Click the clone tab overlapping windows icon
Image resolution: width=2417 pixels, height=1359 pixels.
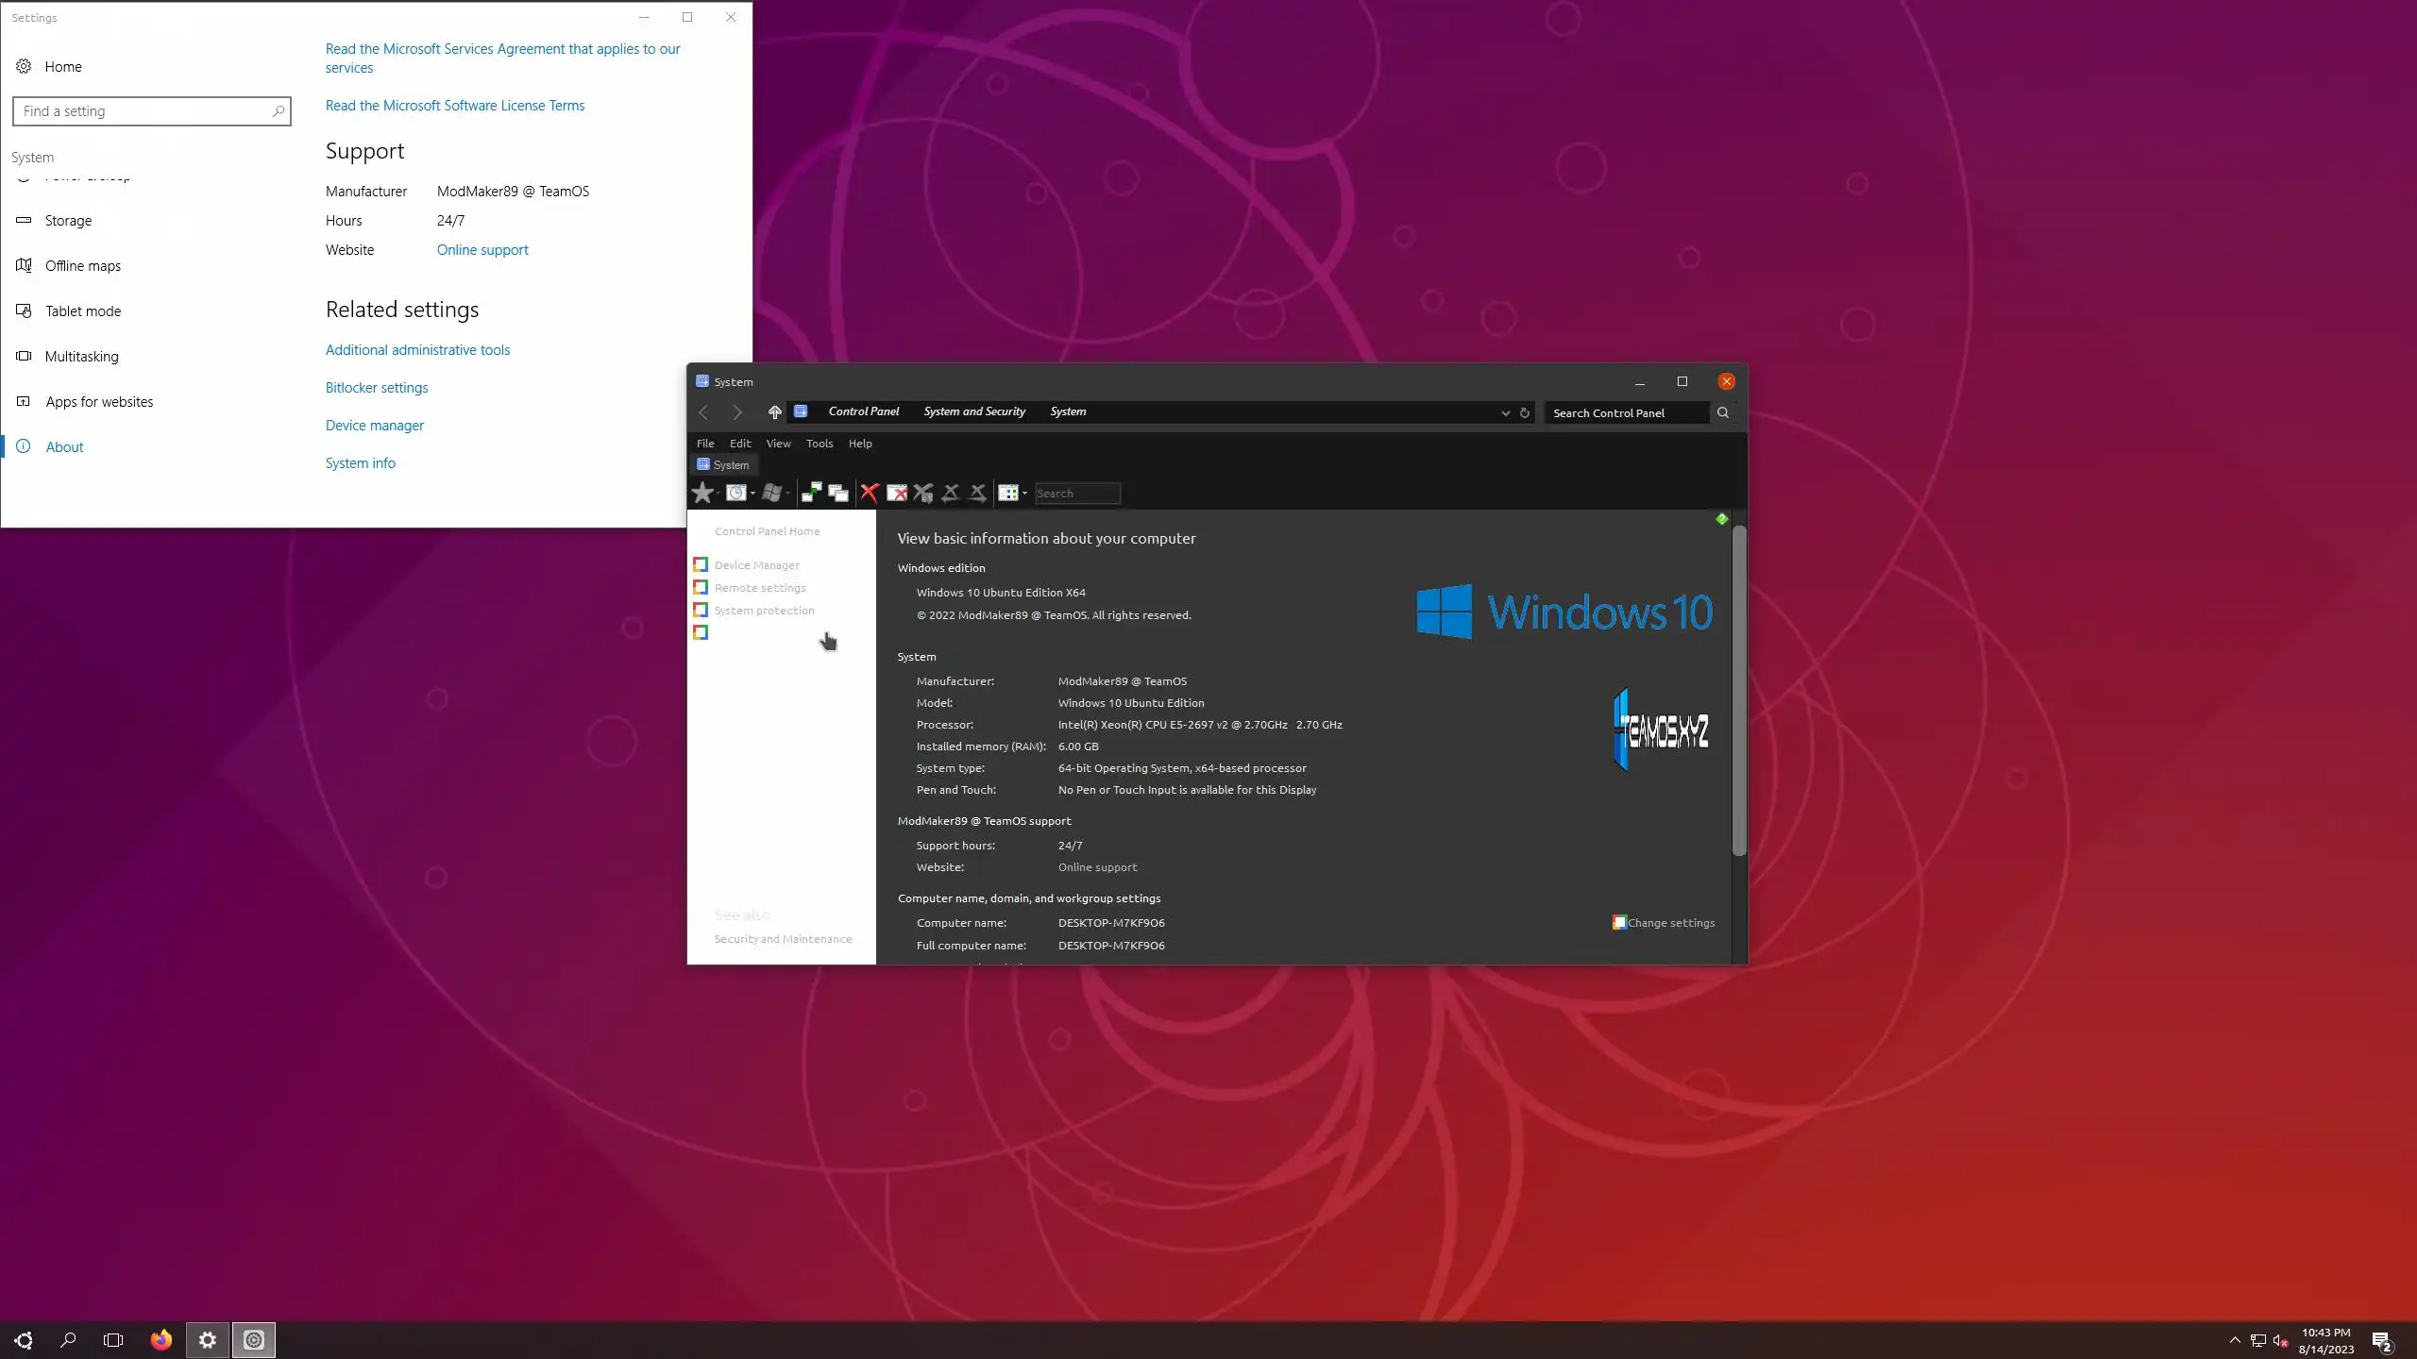point(838,493)
